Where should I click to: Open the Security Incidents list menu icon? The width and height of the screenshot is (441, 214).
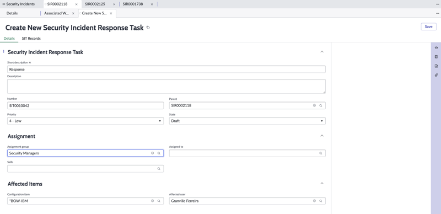click(x=4, y=4)
